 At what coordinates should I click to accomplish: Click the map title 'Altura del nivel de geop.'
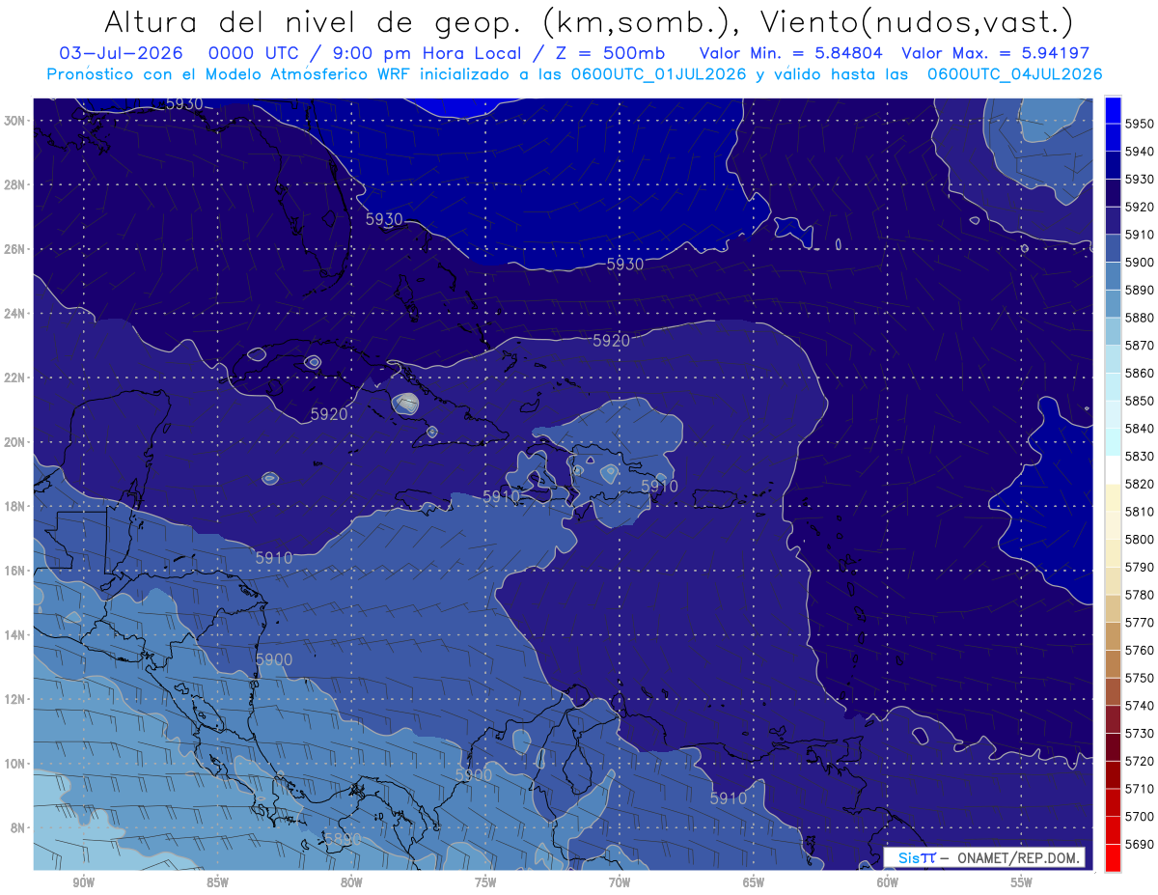[315, 22]
